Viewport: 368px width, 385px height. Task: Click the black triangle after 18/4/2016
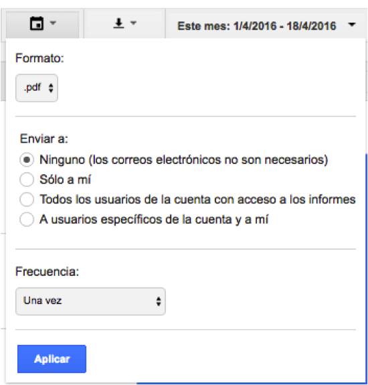(352, 25)
